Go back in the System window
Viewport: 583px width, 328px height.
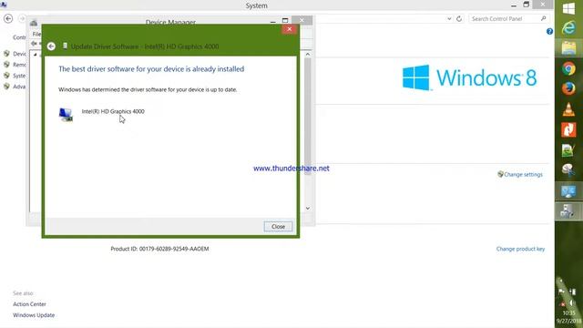click(x=8, y=18)
